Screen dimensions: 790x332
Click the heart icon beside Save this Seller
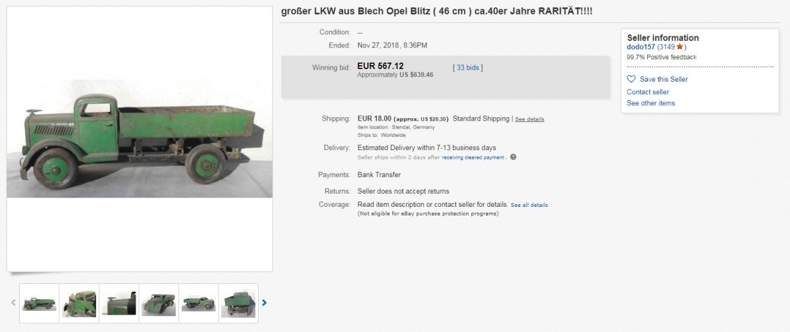pos(631,79)
